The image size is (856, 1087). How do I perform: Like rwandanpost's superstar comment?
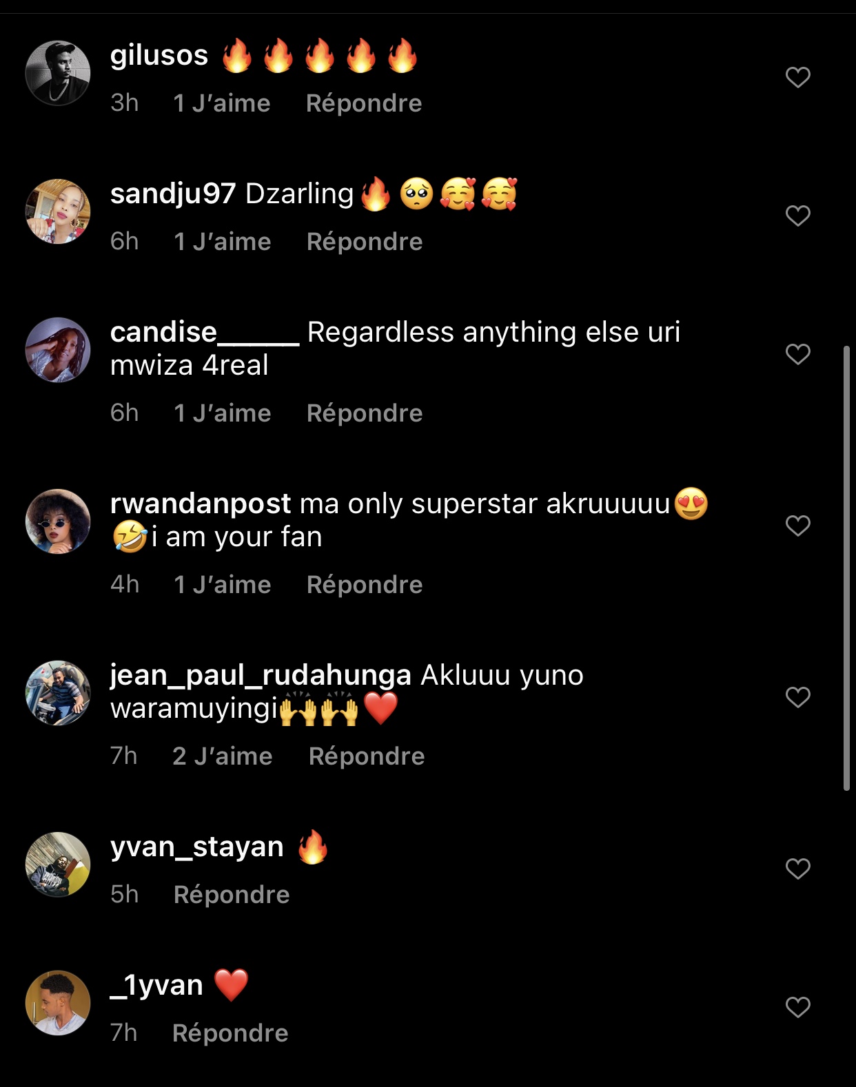tap(797, 526)
